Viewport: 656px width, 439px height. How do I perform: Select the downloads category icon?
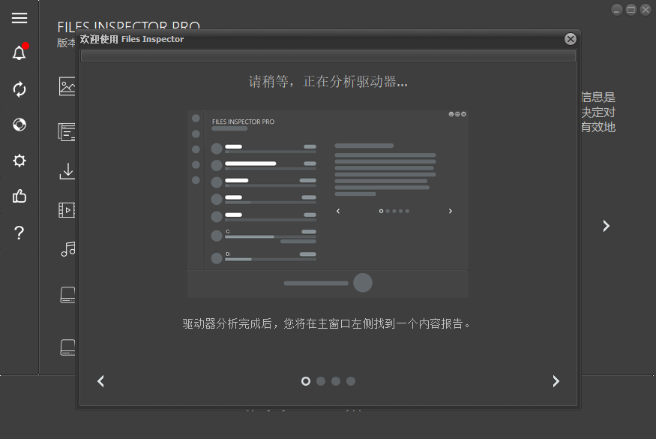tap(67, 171)
